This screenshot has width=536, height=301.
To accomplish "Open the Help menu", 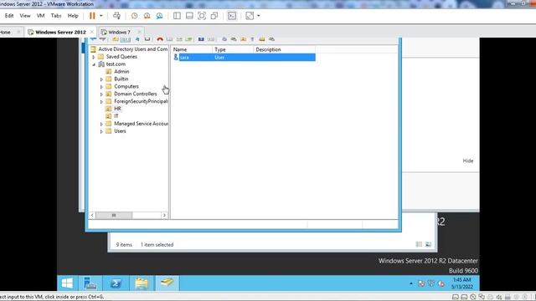I will tap(73, 16).
